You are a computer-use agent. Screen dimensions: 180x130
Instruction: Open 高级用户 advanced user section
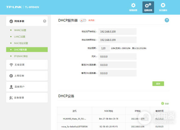27,87
